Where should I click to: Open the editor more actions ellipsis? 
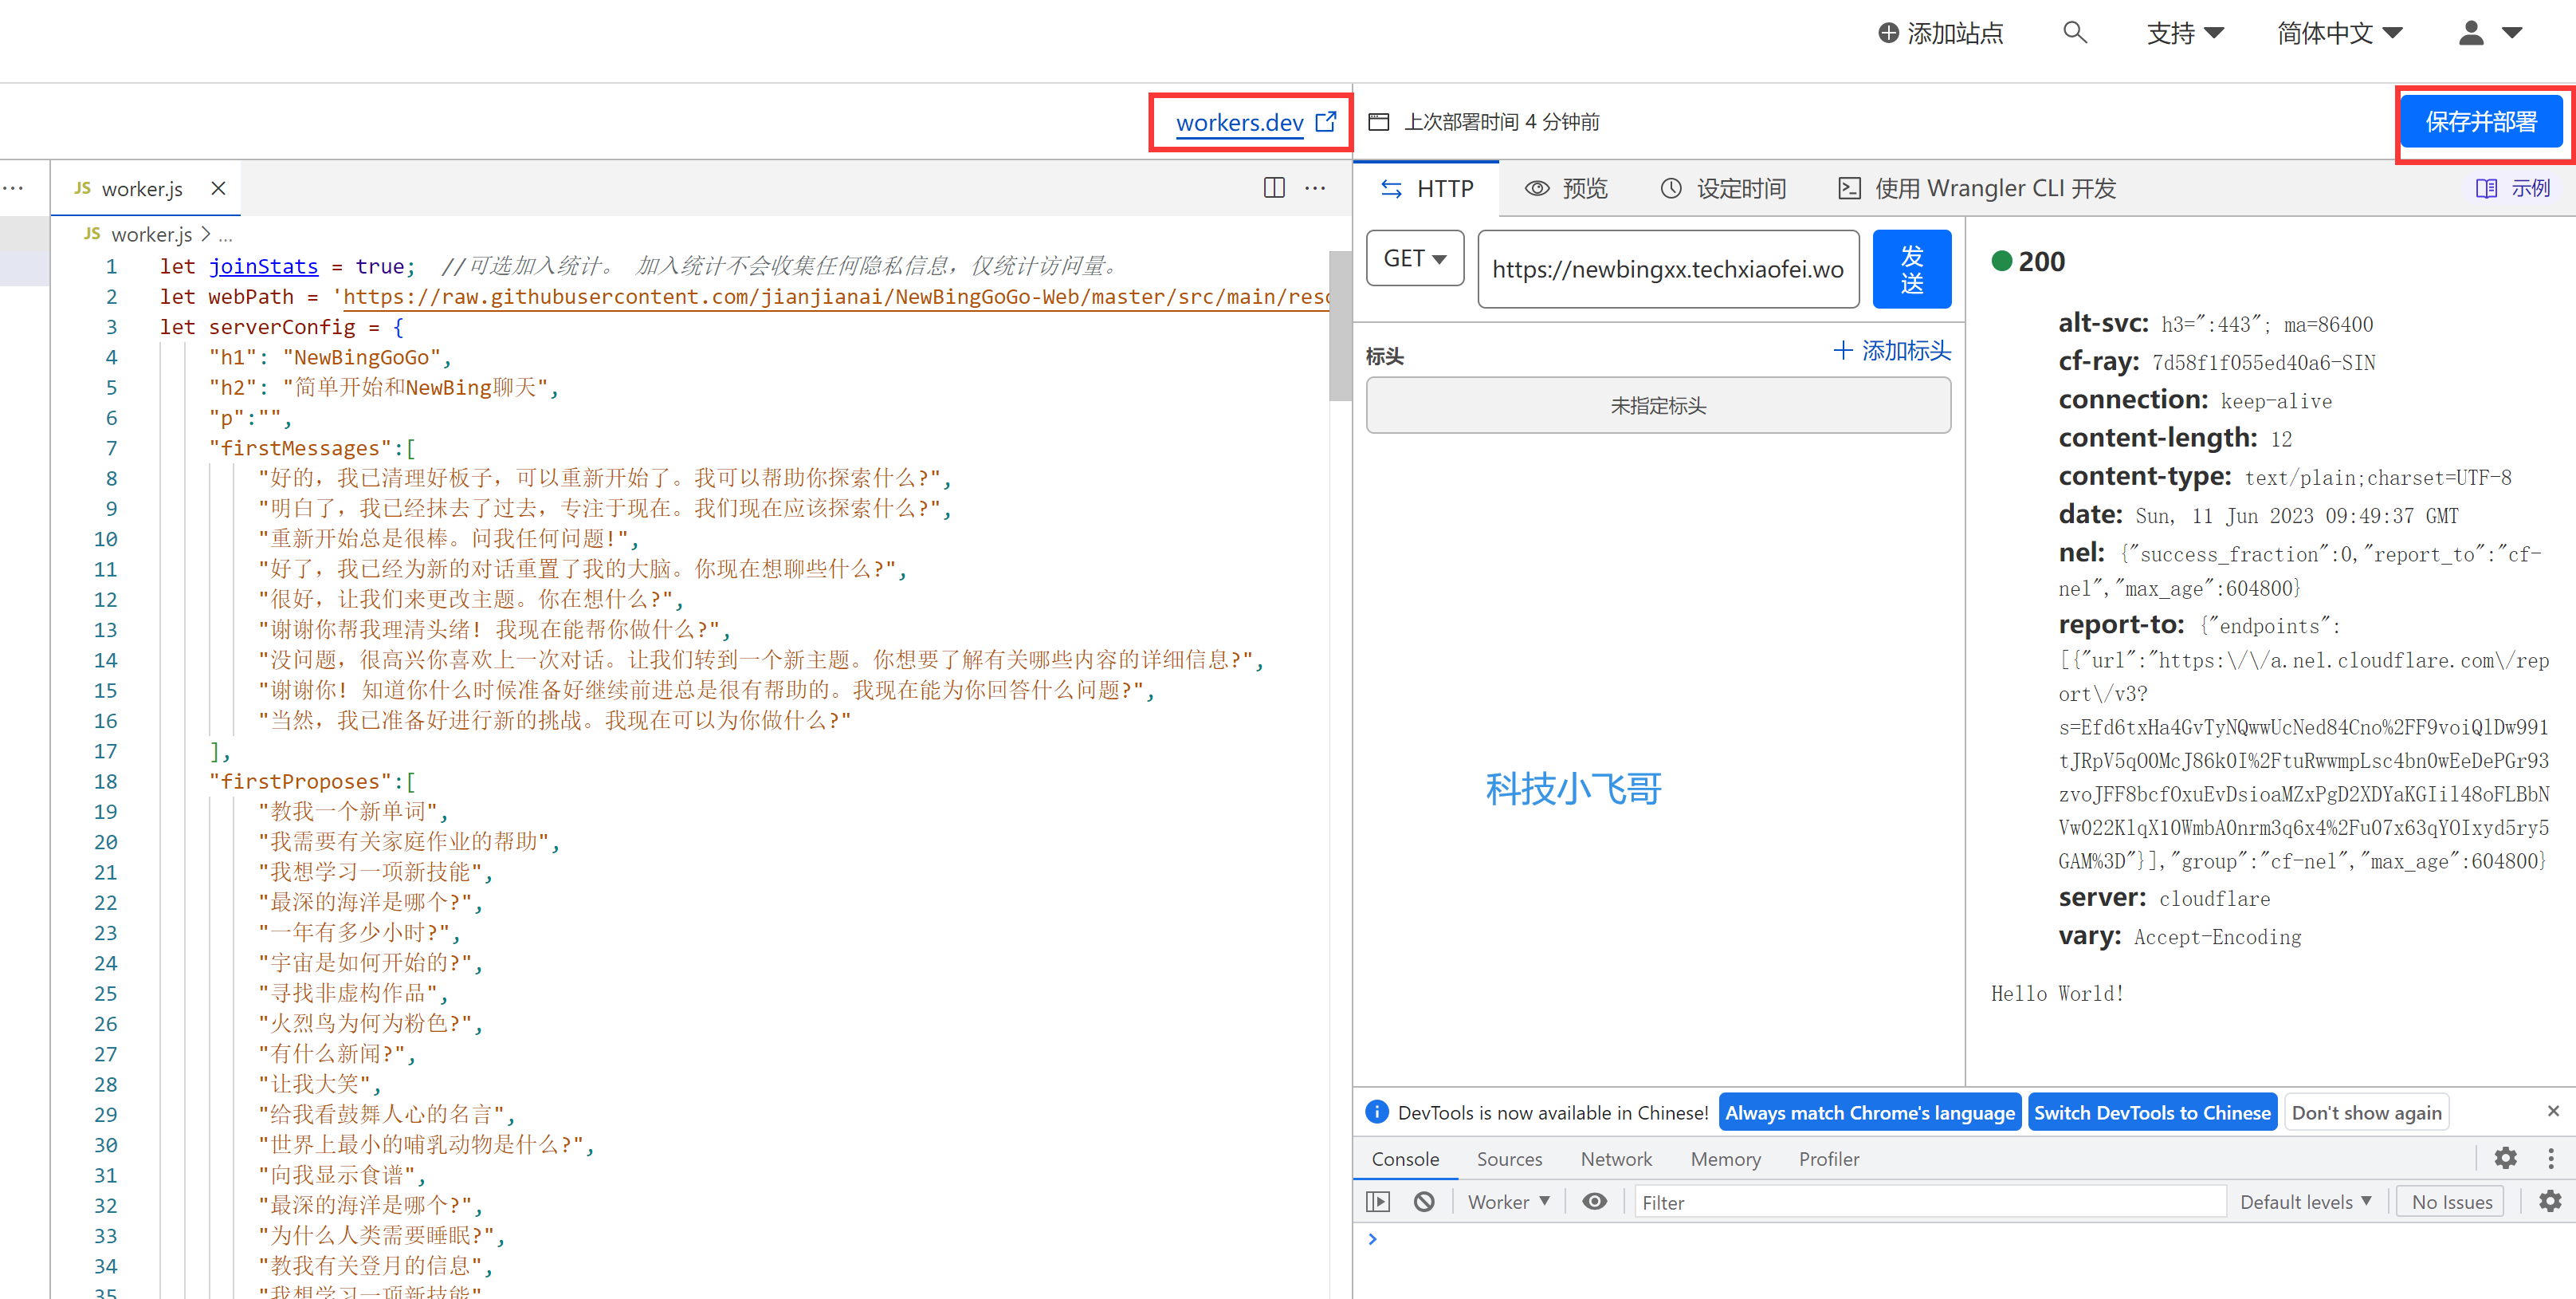tap(1315, 188)
